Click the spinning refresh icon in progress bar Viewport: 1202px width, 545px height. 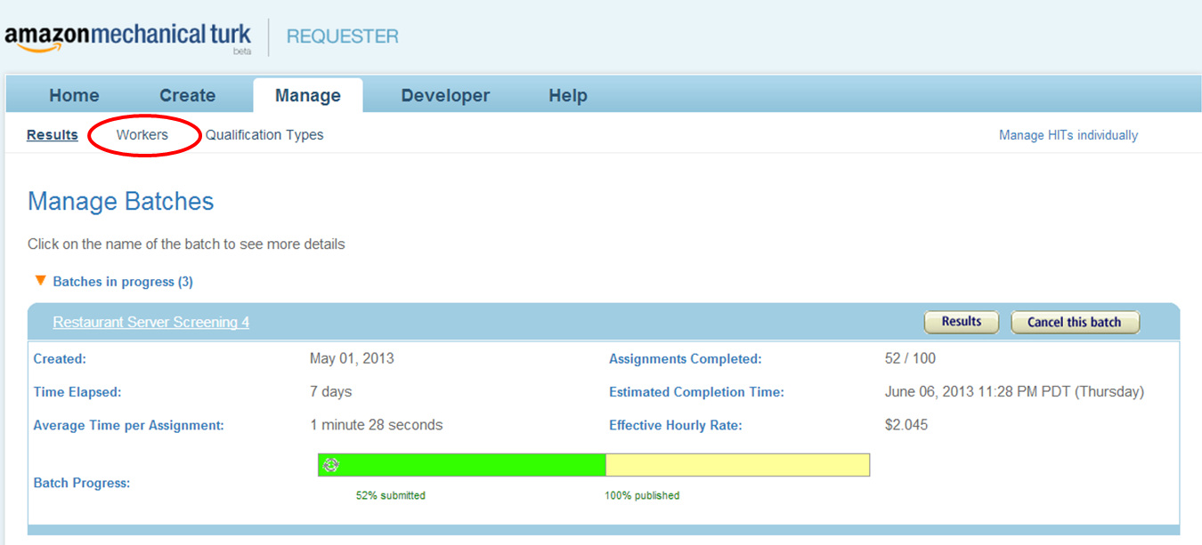pos(331,464)
